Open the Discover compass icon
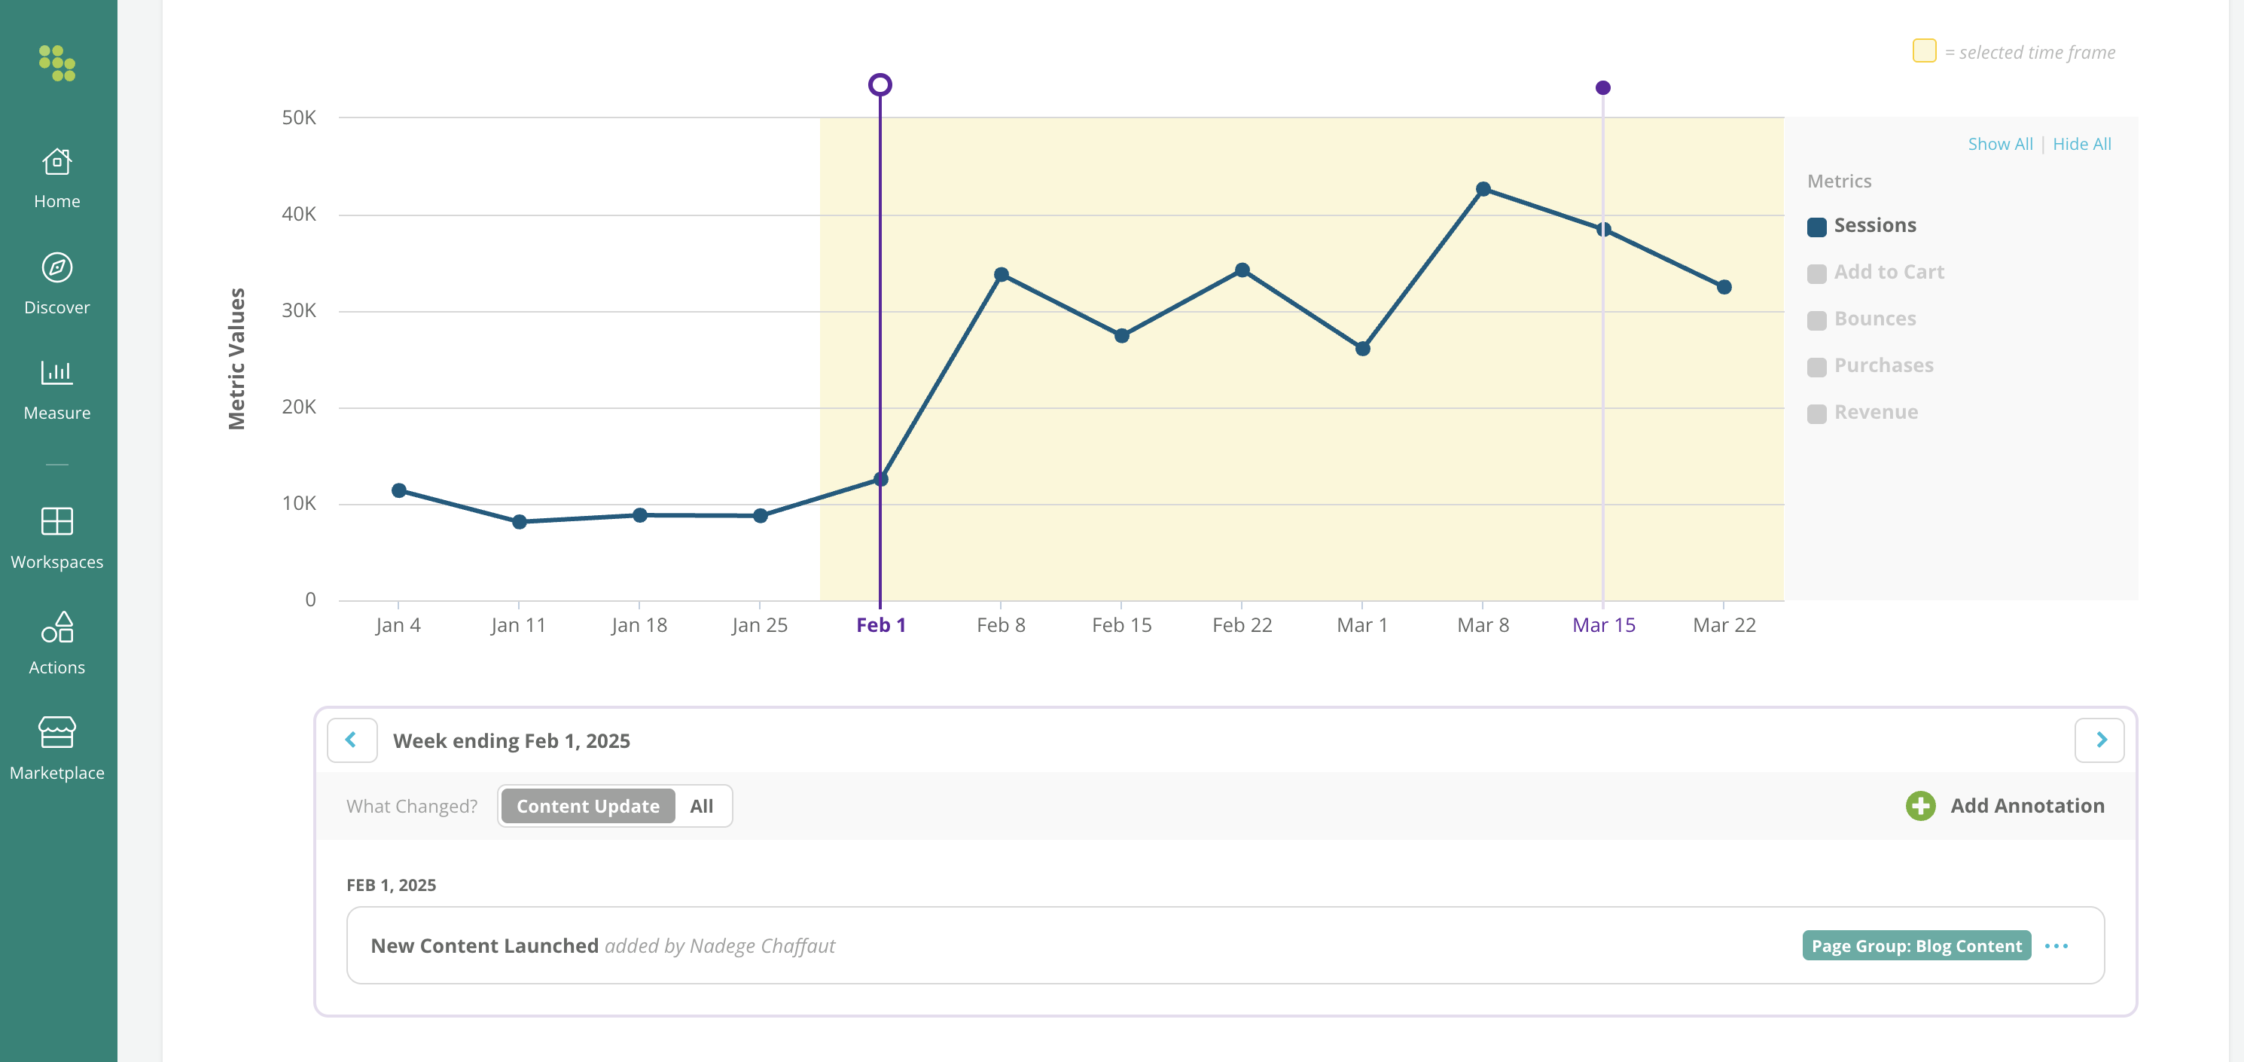Viewport: 2244px width, 1062px height. coord(56,267)
